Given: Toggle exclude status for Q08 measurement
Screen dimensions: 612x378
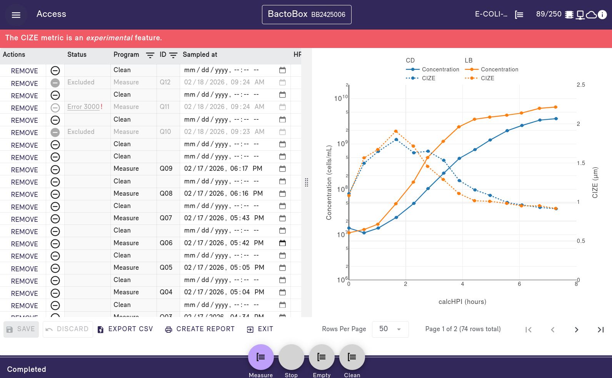Looking at the screenshot, I should click(55, 194).
